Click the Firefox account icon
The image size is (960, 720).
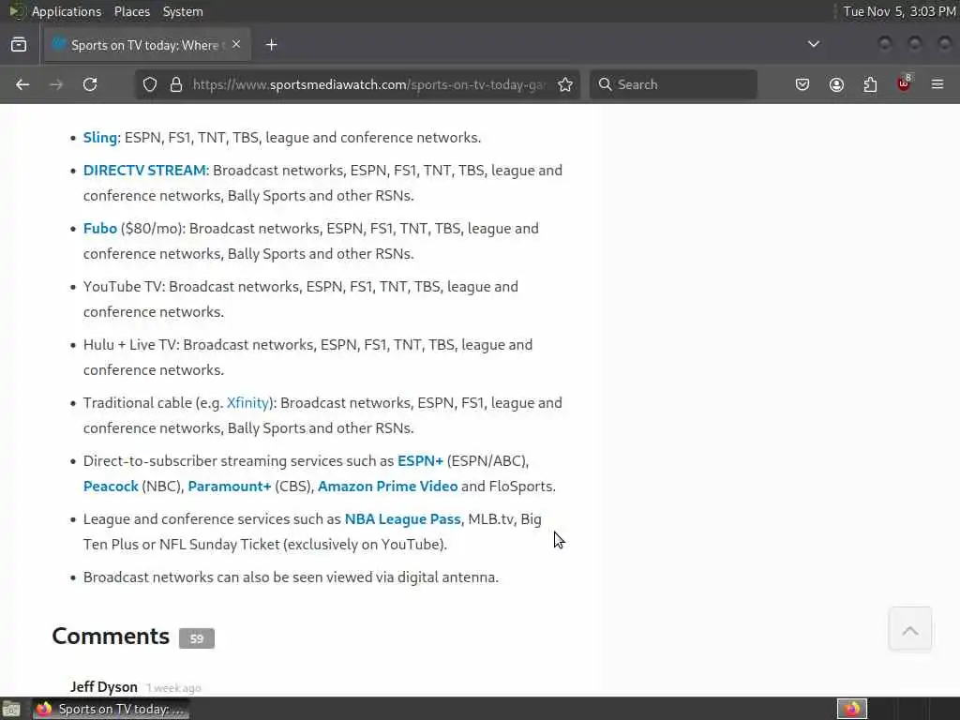point(836,84)
